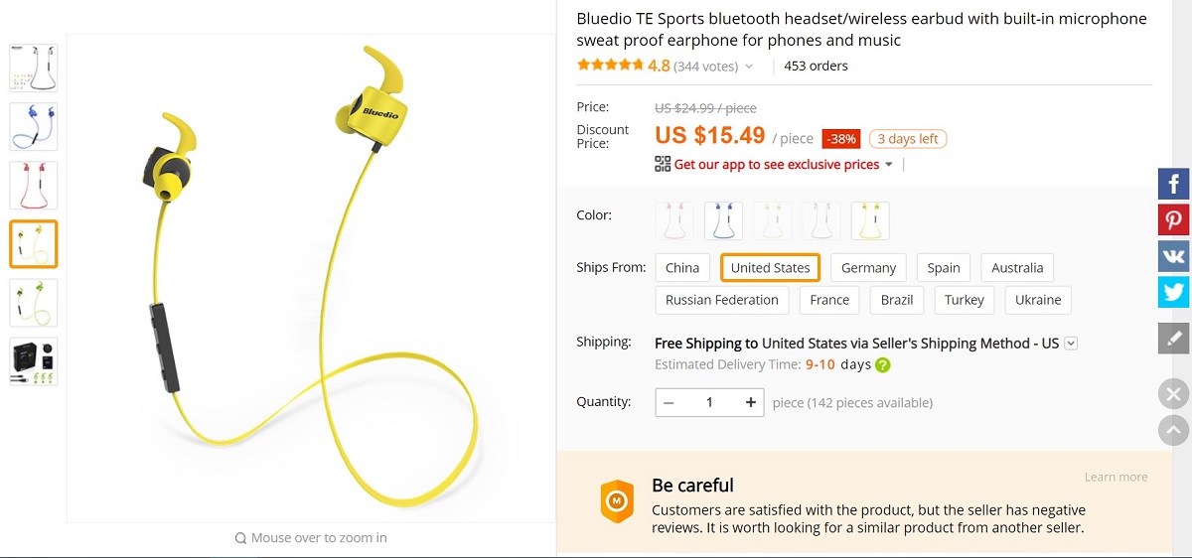Select Russian Federation ships-from option
Screen dimensions: 1192x558
[722, 300]
